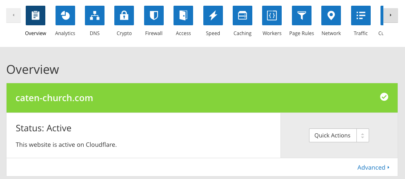405x179 pixels.
Task: Click the caten-church.com domain heading
Action: point(54,98)
